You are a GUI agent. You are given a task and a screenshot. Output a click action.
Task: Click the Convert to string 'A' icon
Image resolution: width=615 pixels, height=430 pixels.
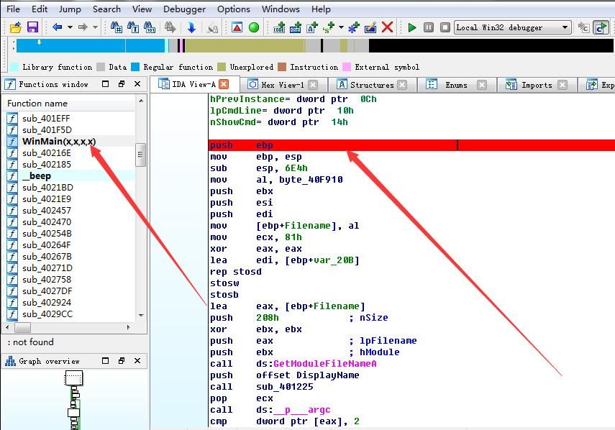click(312, 27)
